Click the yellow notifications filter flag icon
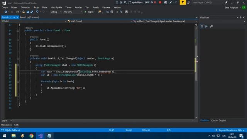 183,2
